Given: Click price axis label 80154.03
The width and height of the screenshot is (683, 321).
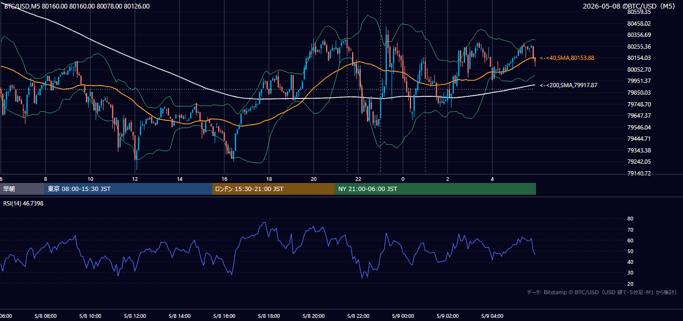Looking at the screenshot, I should click(x=639, y=58).
